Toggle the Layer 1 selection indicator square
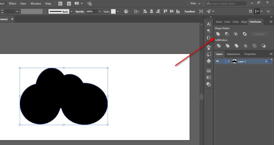This screenshot has width=274, height=145. 270,61
